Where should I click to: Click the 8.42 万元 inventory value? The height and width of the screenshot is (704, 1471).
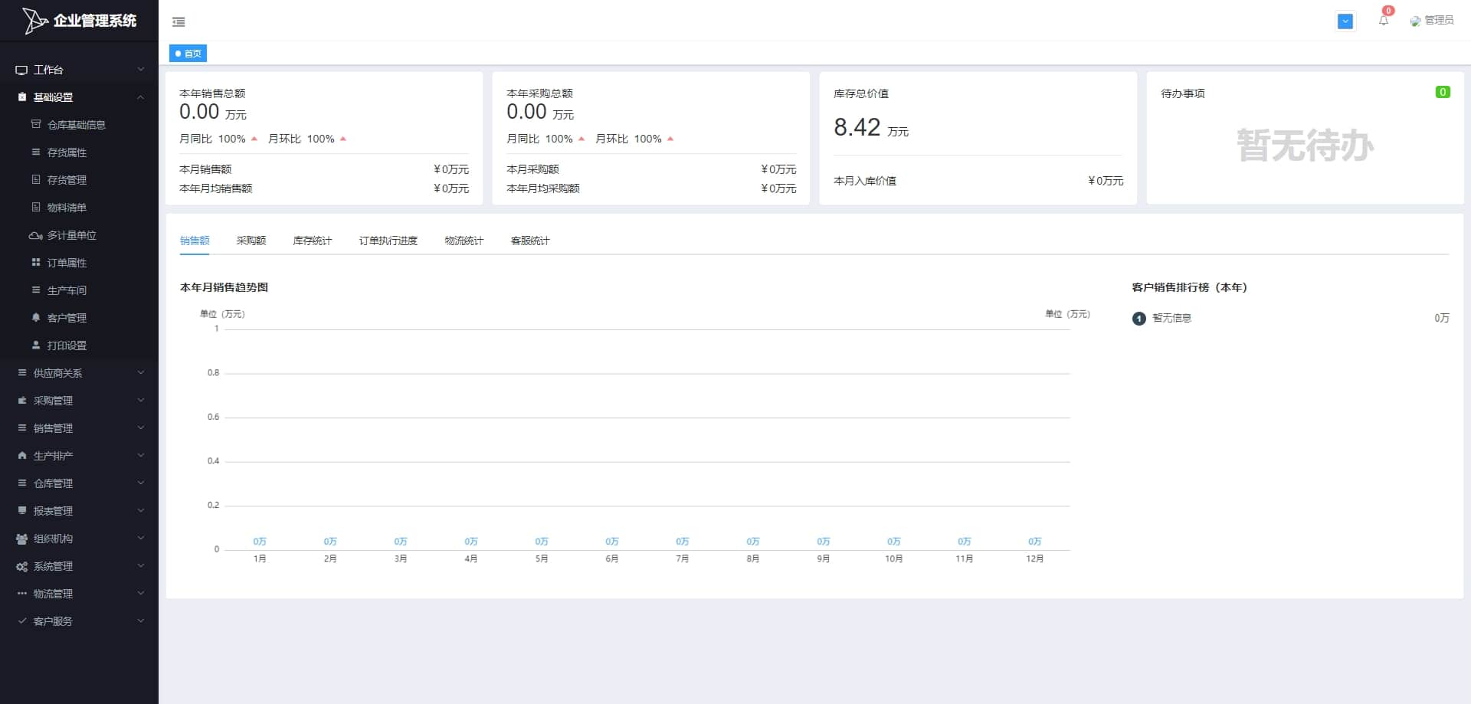coord(871,127)
